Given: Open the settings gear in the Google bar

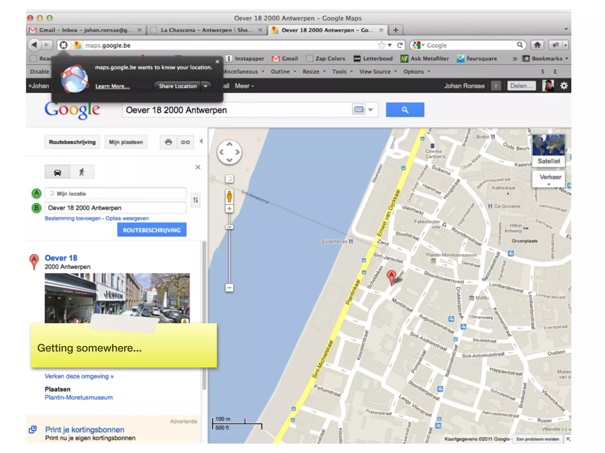Looking at the screenshot, I should pos(564,86).
